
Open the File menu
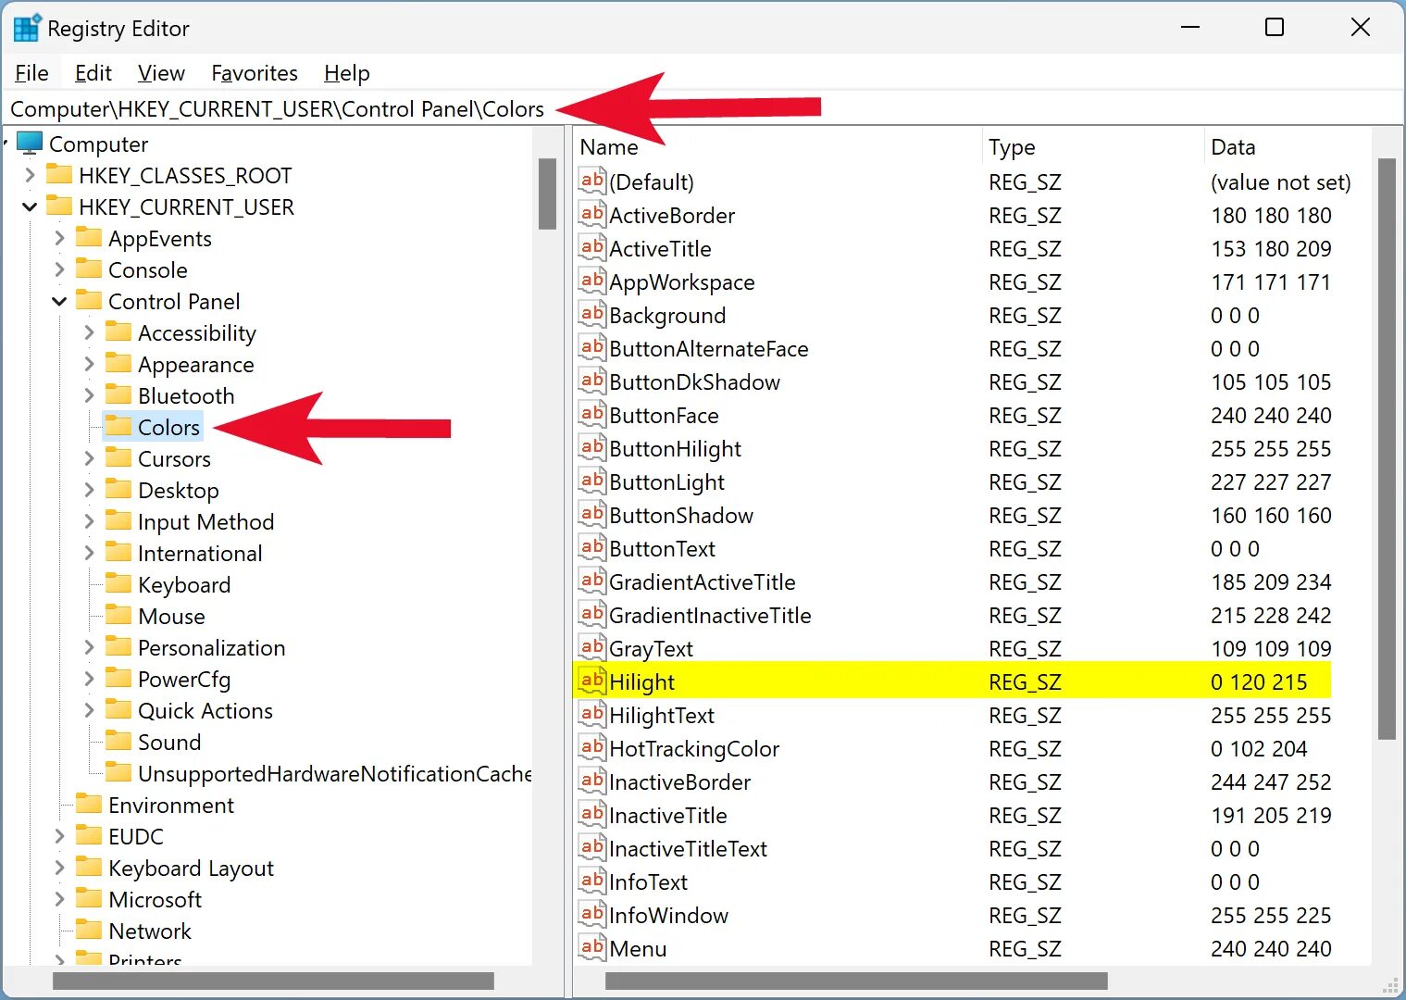(31, 73)
